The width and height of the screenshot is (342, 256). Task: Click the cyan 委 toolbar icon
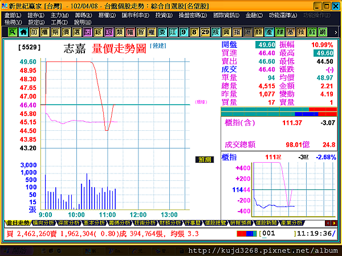pyautogui.click(x=162, y=32)
